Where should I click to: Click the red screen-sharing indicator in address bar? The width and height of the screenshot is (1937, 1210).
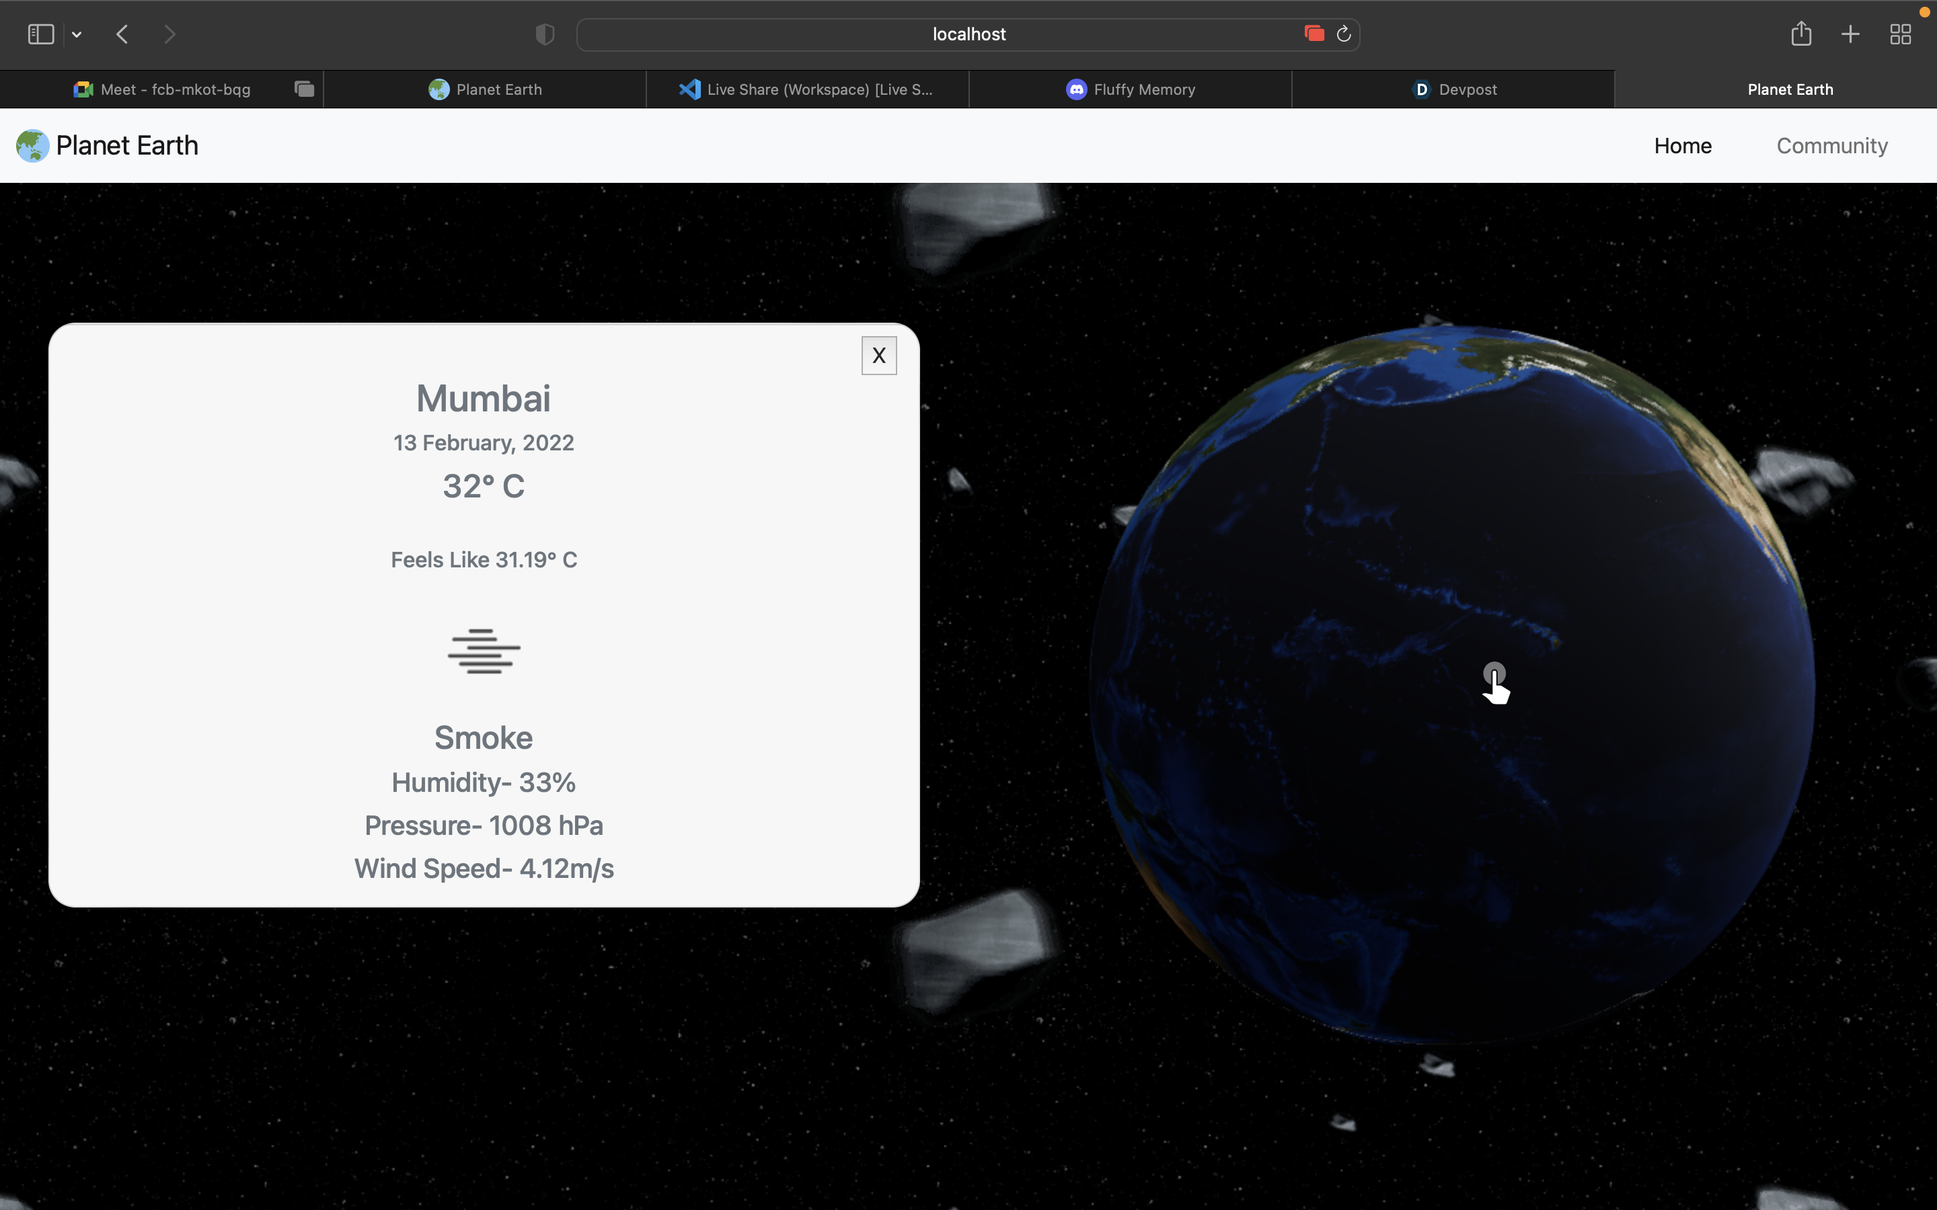click(1314, 34)
